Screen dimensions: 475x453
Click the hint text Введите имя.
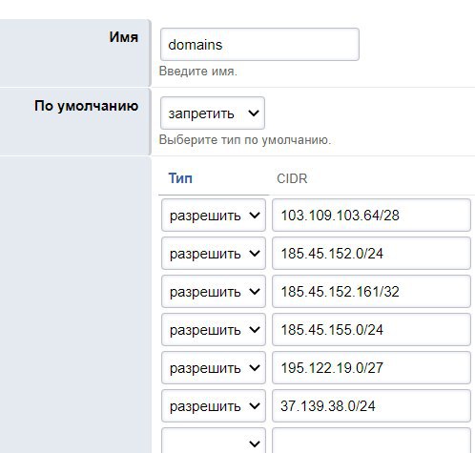click(198, 71)
